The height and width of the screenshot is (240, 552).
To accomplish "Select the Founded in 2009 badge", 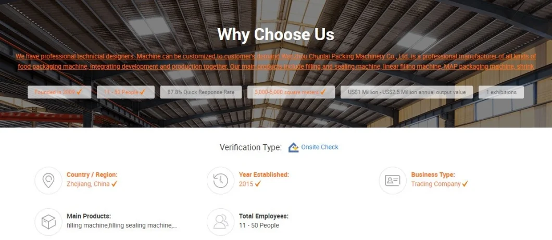I will [59, 92].
